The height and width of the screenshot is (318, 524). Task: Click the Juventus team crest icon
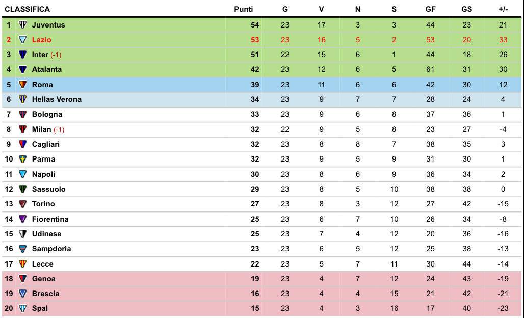pyautogui.click(x=22, y=24)
